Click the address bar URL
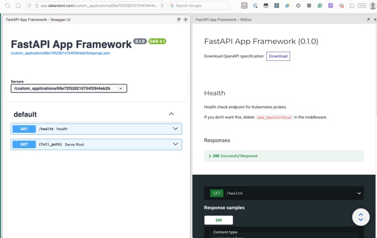Screen dimensions: 377x238 (x=99, y=5)
